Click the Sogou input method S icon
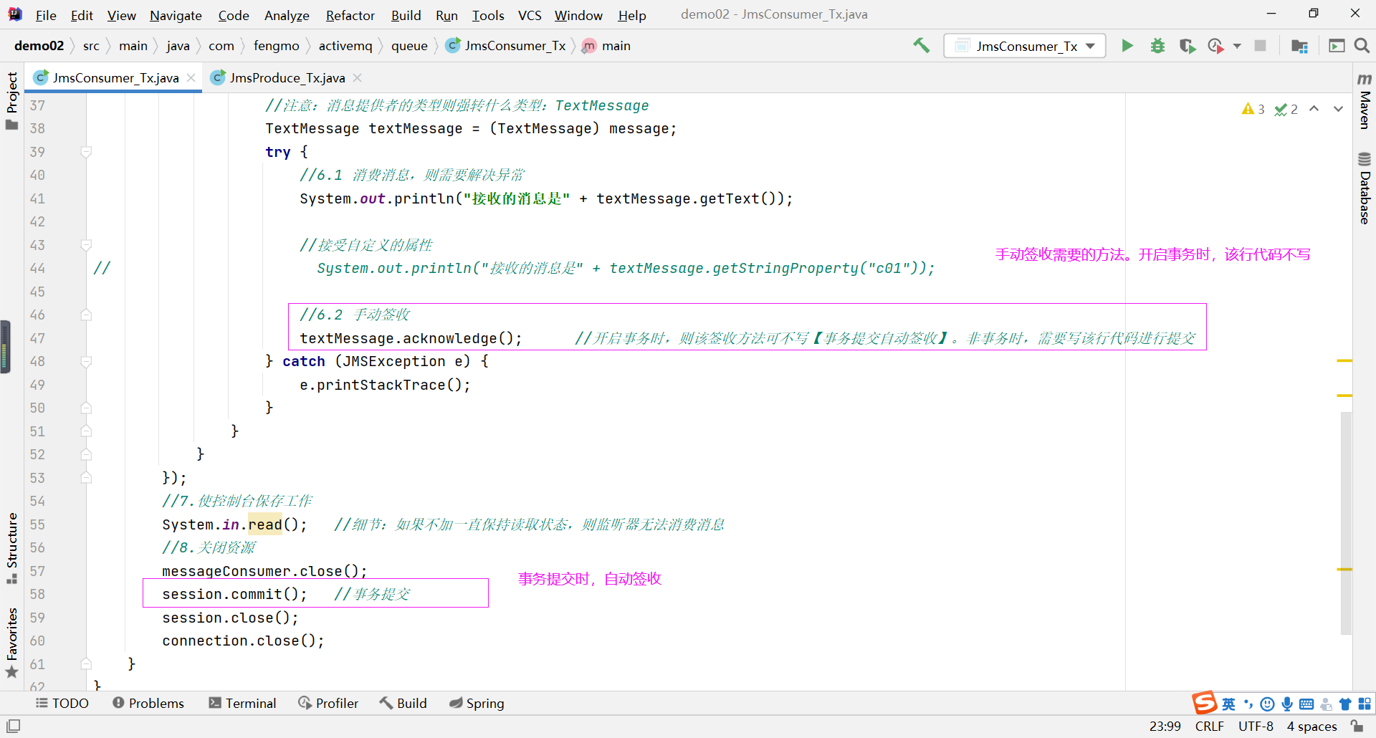1376x738 pixels. click(x=1205, y=703)
